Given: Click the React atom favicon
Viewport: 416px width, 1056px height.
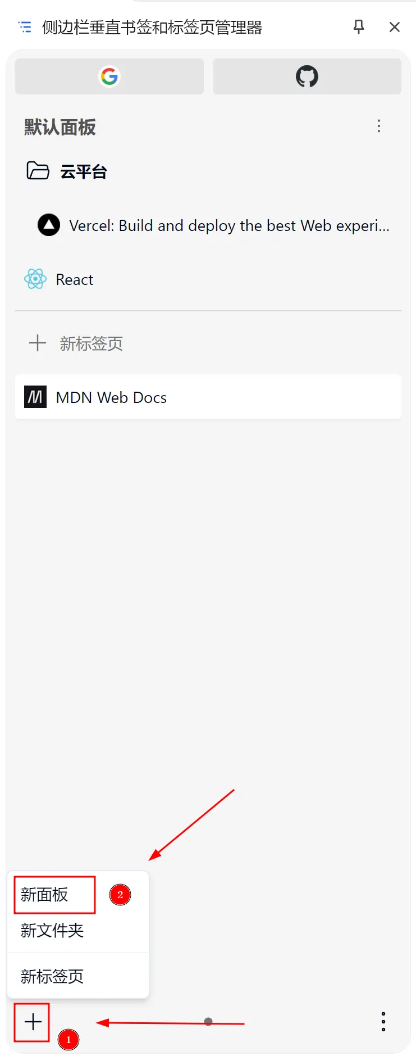Looking at the screenshot, I should coord(35,279).
